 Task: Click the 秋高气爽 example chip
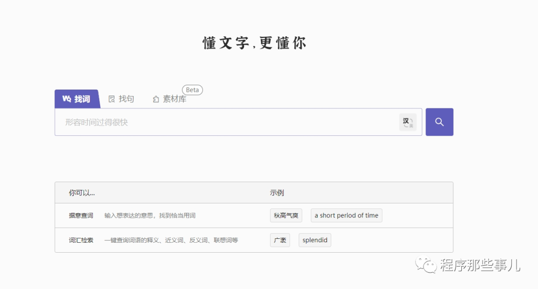286,215
